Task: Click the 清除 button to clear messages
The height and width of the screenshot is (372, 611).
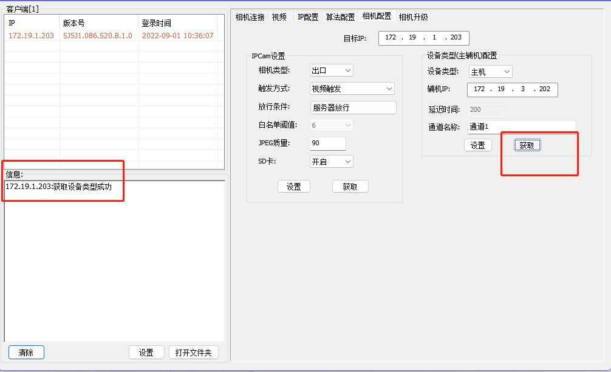Action: (x=26, y=352)
